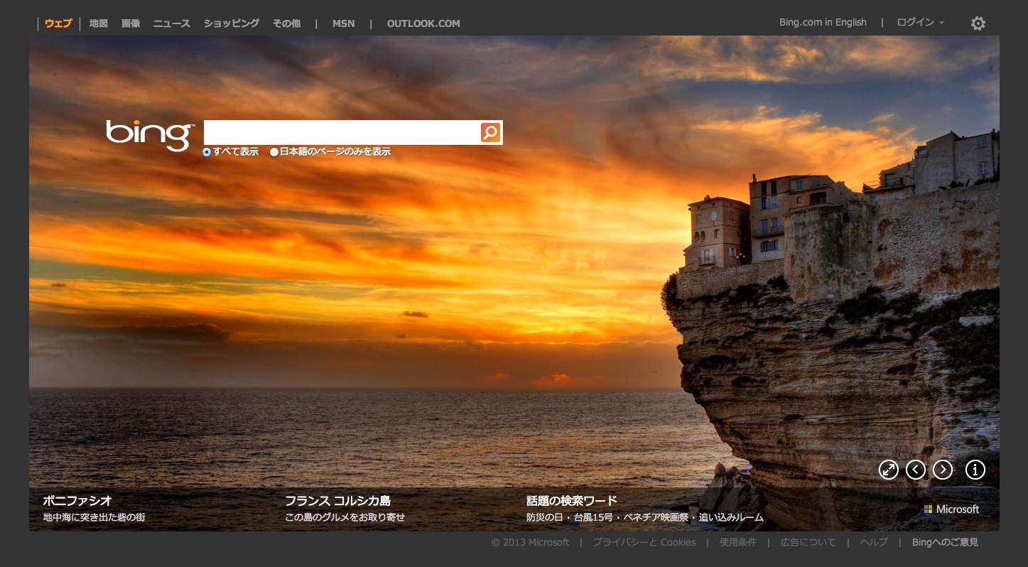Expand the background image to fullscreen
The image size is (1028, 567).
889,470
